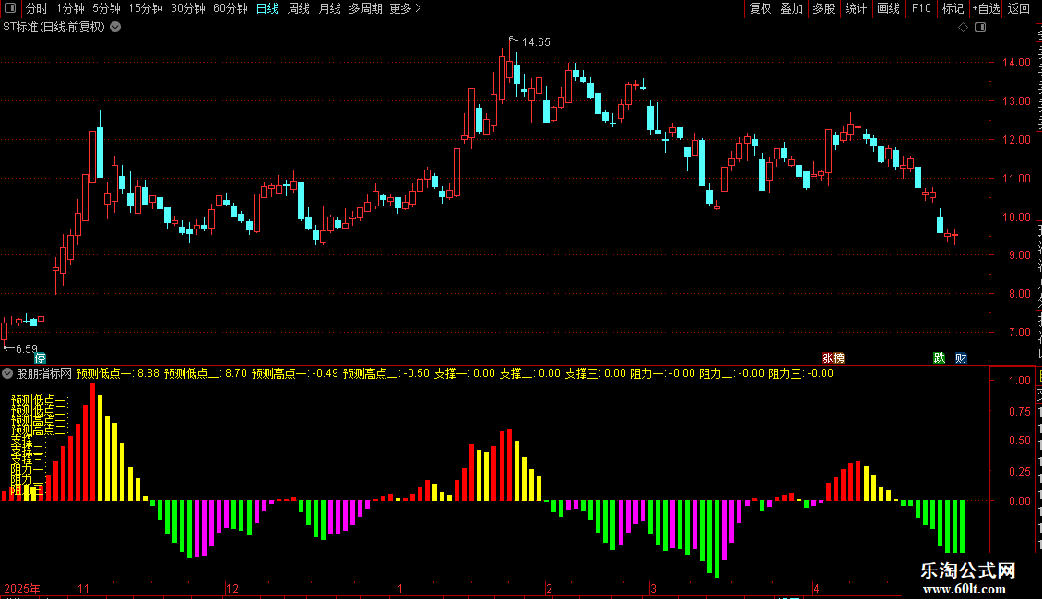The image size is (1042, 599).
Task: Click the 7.00 price axis label
Action: 1019,333
